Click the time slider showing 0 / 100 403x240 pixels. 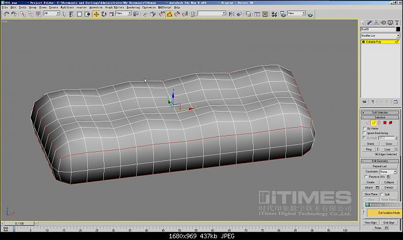(20, 223)
